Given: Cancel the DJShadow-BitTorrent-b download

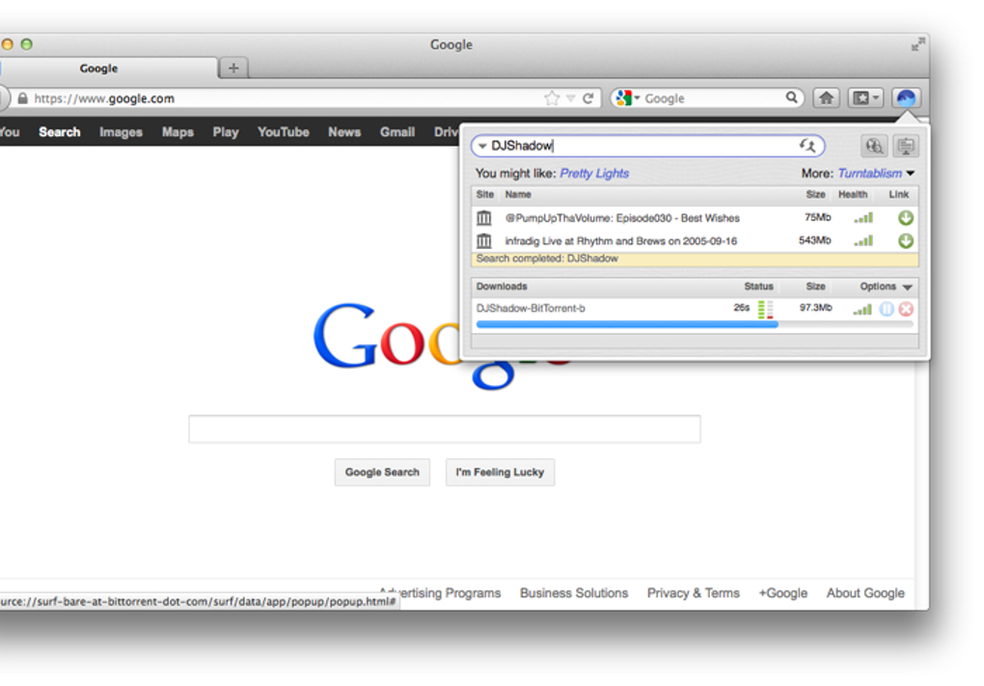Looking at the screenshot, I should (906, 309).
